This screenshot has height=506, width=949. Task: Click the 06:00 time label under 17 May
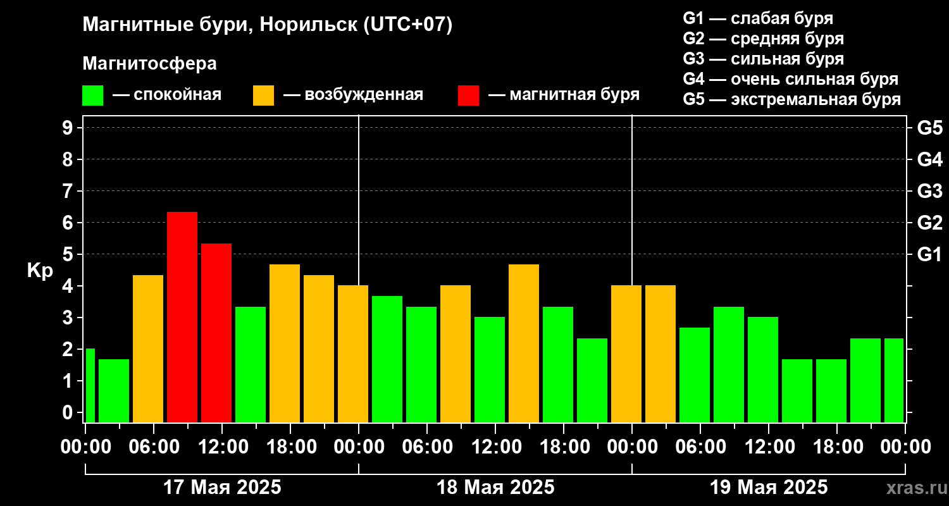[154, 447]
